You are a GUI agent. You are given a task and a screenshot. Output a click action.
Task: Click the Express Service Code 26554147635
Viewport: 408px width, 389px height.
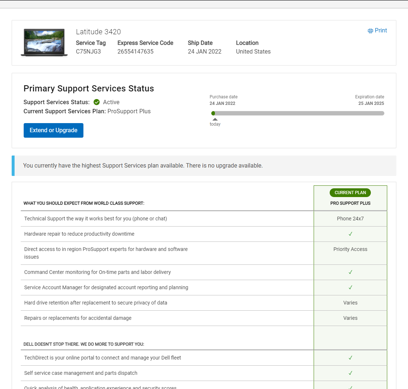tap(136, 51)
